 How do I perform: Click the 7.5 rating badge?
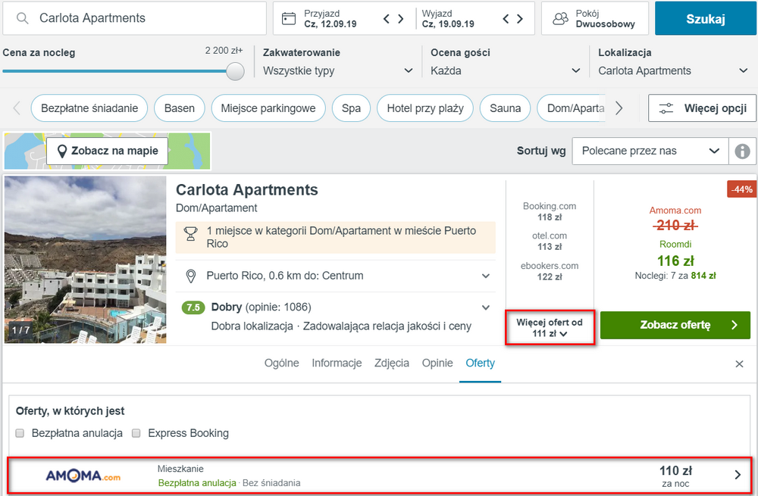[193, 307]
